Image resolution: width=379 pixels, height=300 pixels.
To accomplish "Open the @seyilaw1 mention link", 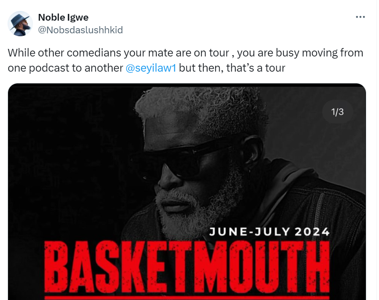I will 151,67.
